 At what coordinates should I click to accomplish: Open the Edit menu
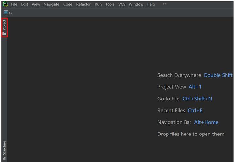pyautogui.click(x=25, y=4)
